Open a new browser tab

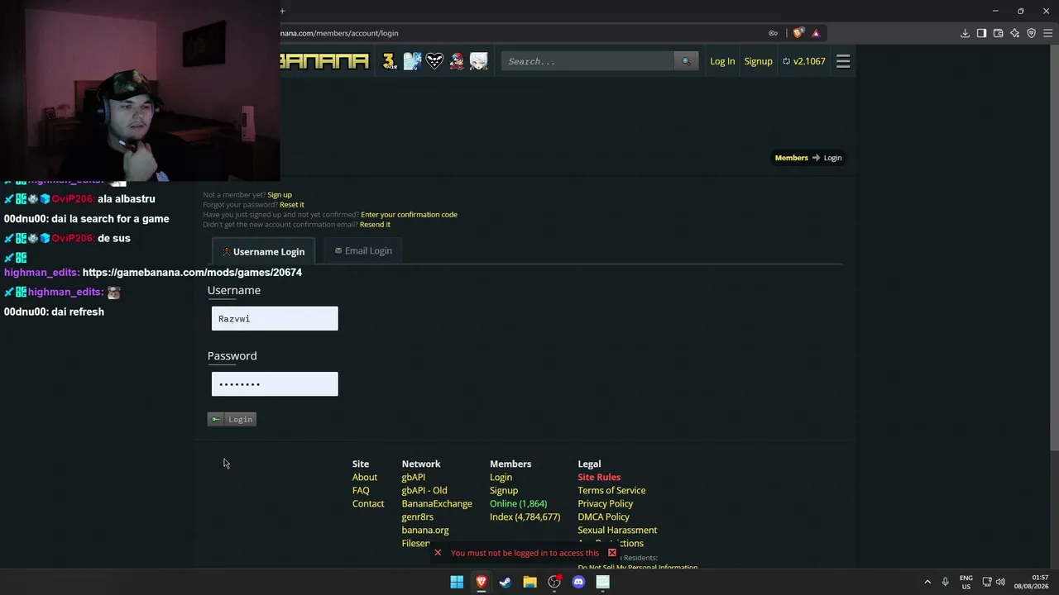282,11
